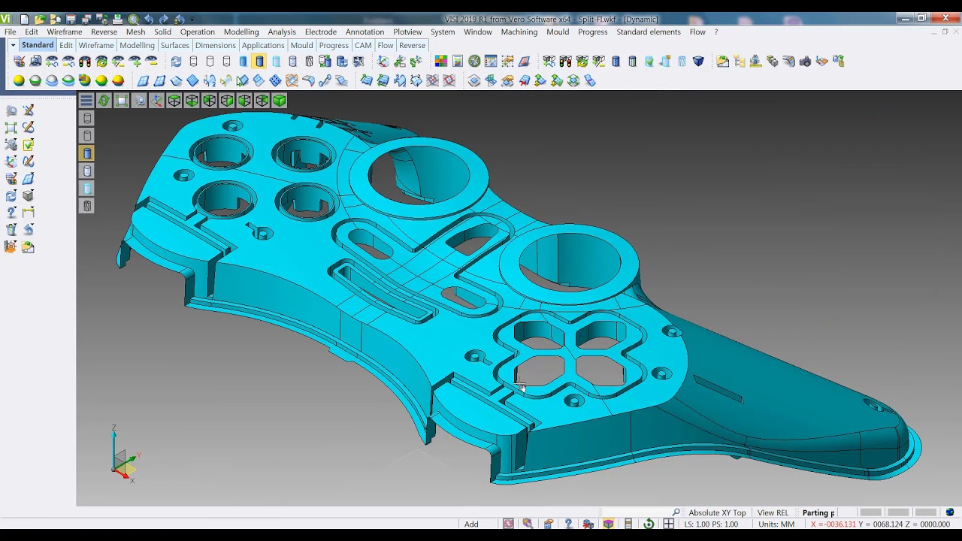
Task: Switch to the CAM toolbar tab
Action: [363, 45]
